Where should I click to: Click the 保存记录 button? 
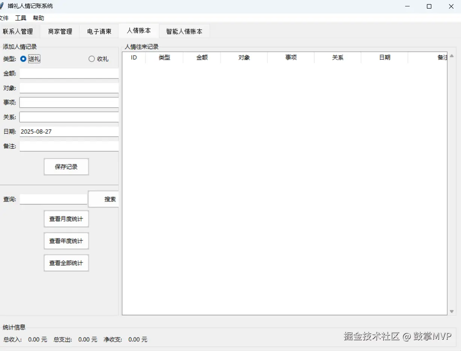66,167
